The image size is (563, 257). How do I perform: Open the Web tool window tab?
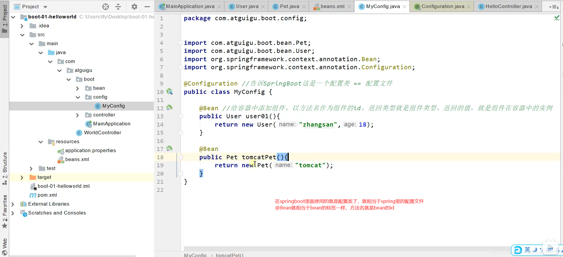(4, 247)
